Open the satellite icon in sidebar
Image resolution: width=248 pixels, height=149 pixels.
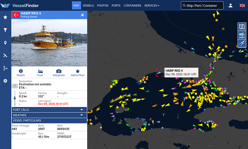pos(5,55)
